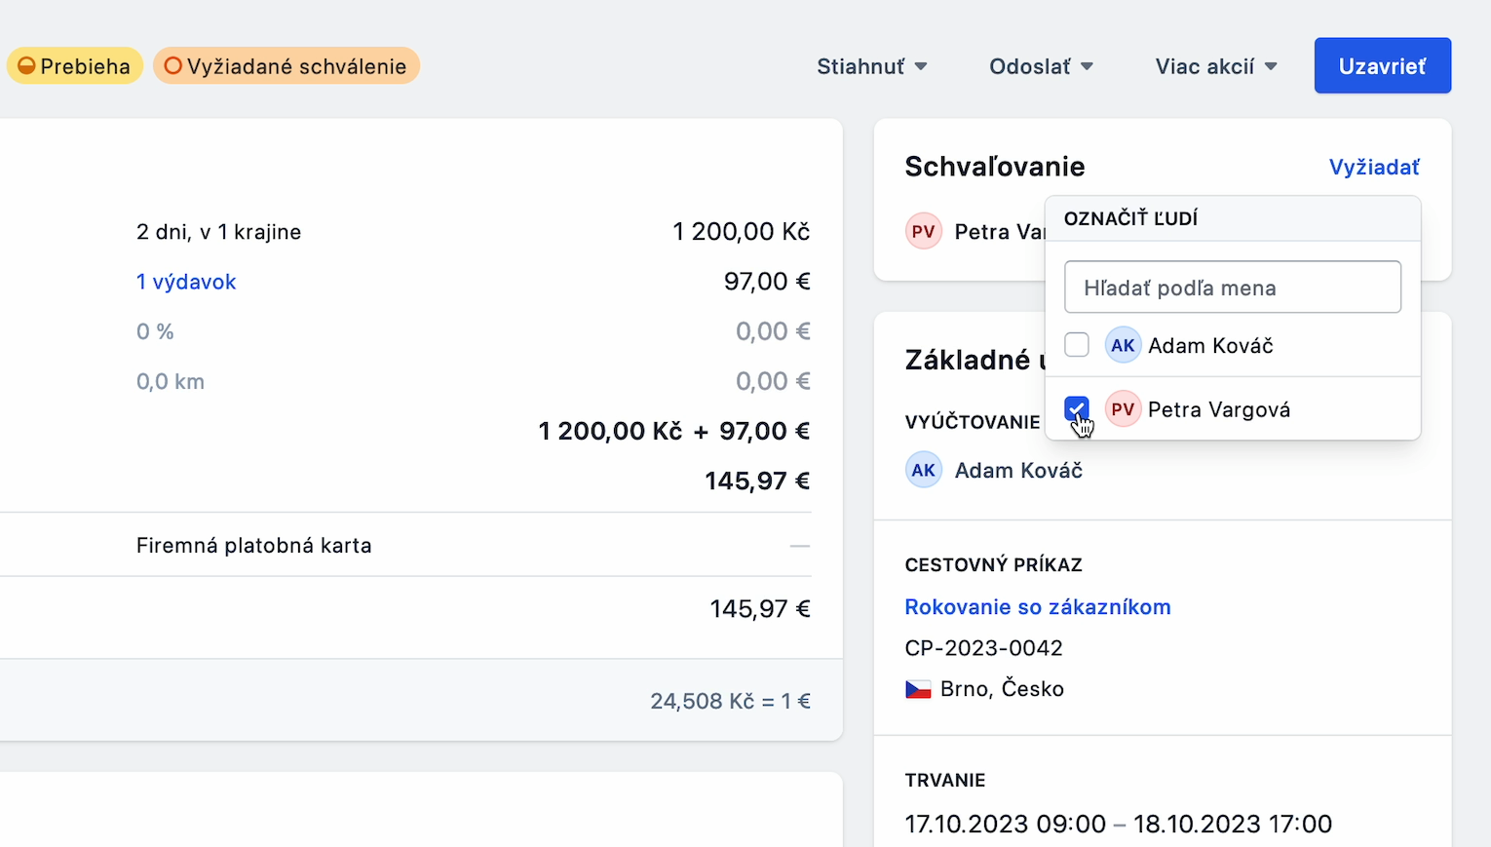The height and width of the screenshot is (847, 1491).
Task: Click the PV avatar under Schvaľovanie
Action: tap(923, 231)
